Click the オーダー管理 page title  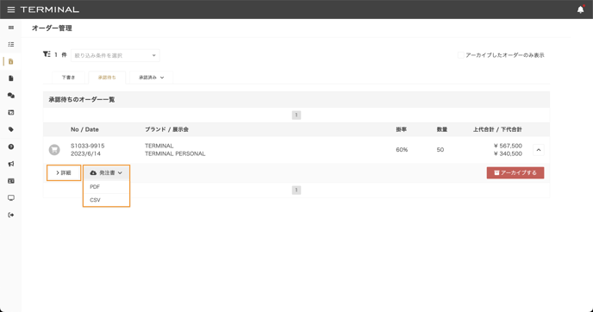click(x=52, y=28)
